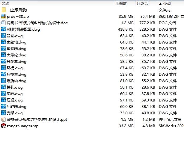Click the 类型 column header
Image resolution: width=184 pixels, height=145 pixels.
(x=167, y=3)
